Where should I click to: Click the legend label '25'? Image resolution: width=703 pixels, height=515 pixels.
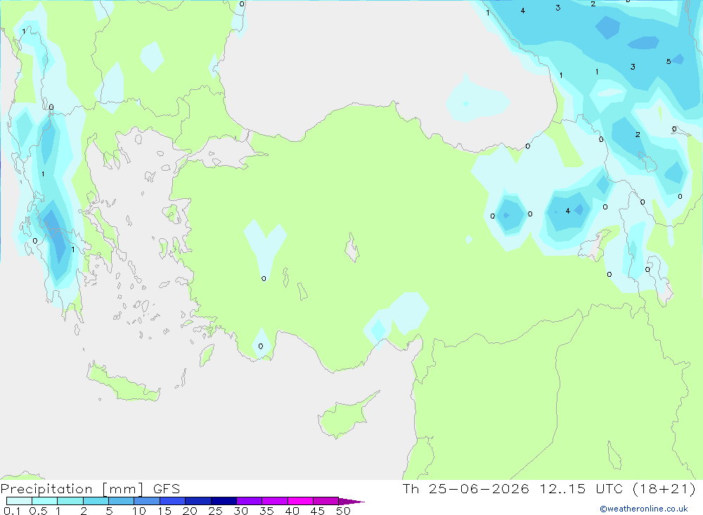click(215, 511)
